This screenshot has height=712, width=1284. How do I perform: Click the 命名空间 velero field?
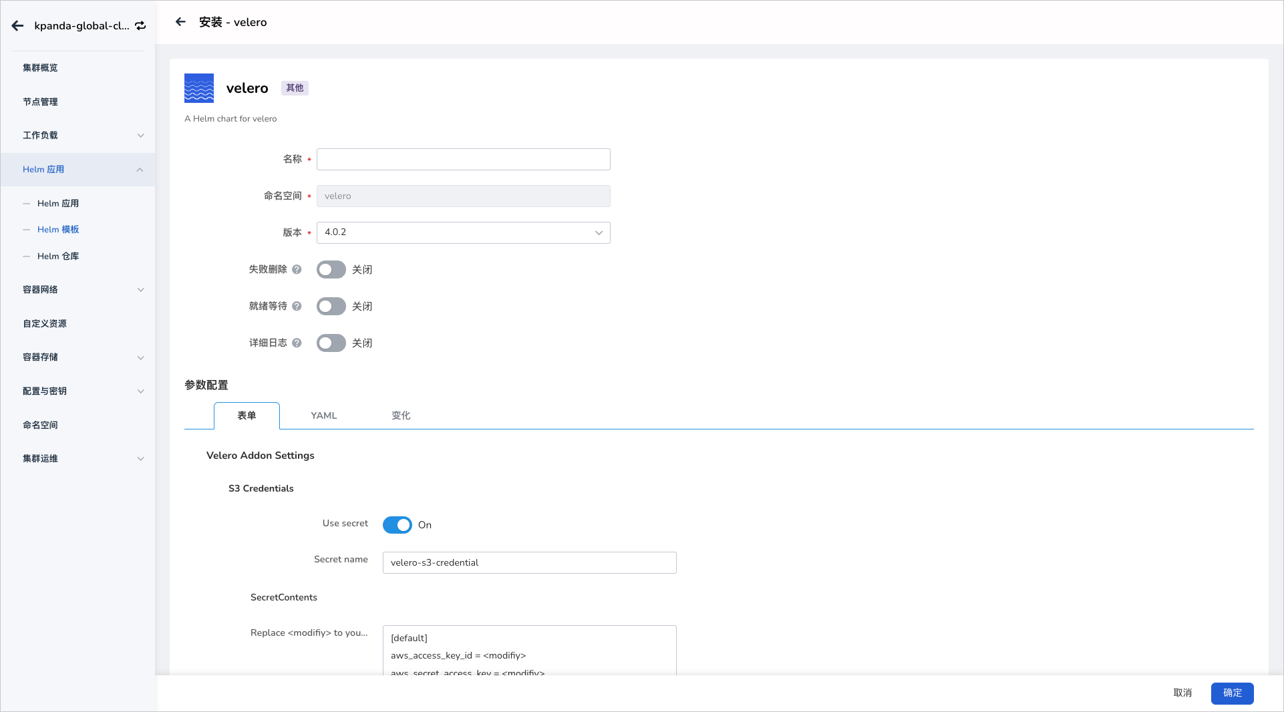[464, 196]
